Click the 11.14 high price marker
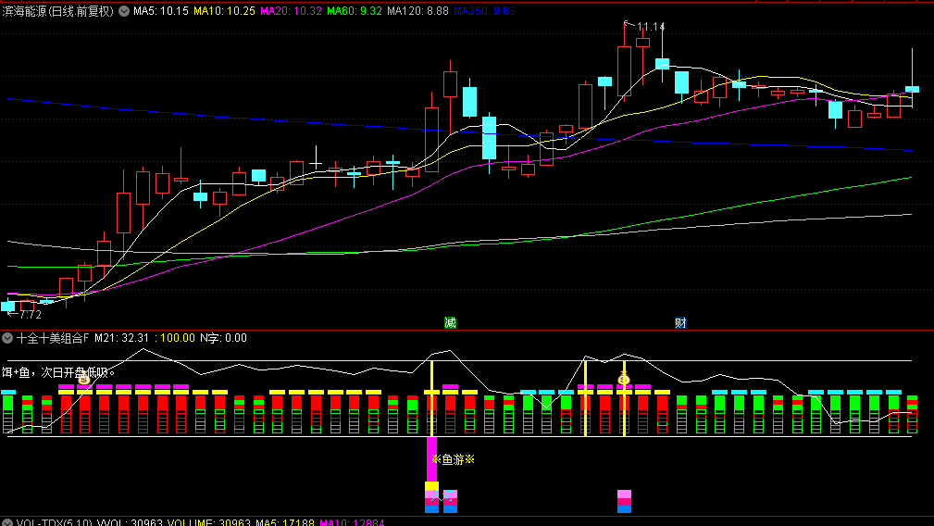This screenshot has height=526, width=934. tap(651, 27)
